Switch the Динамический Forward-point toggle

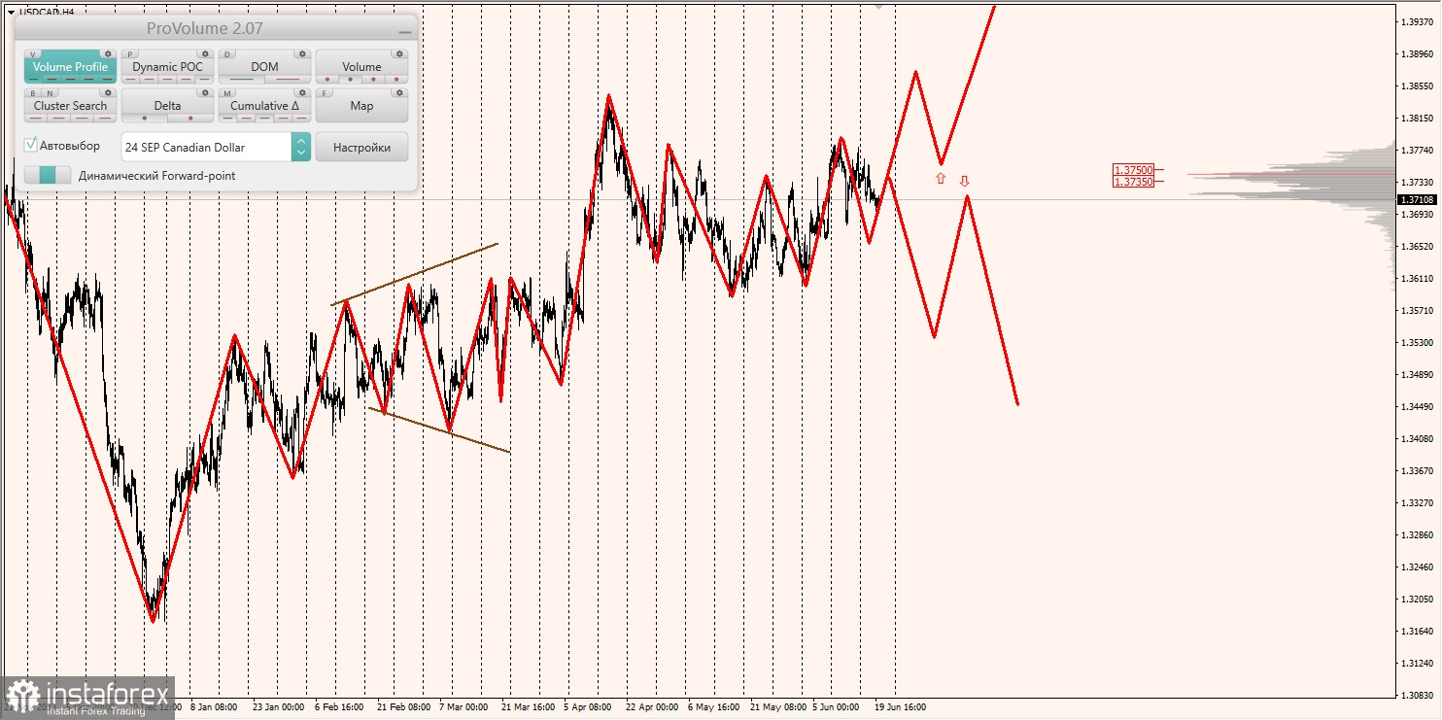click(48, 175)
